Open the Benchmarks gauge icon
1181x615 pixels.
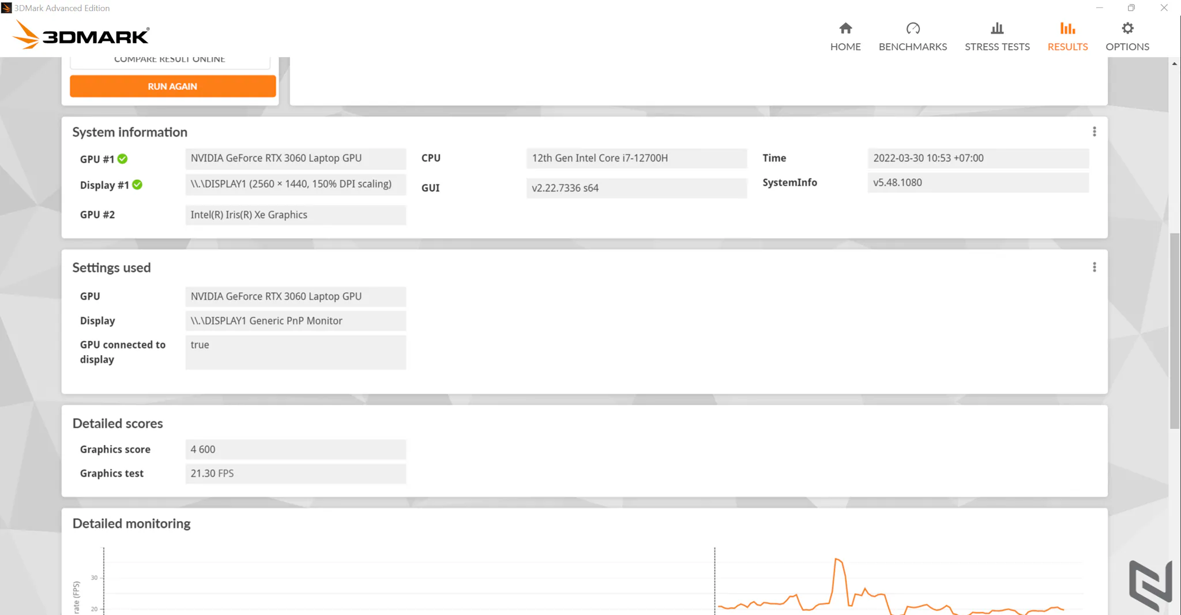[x=913, y=28]
